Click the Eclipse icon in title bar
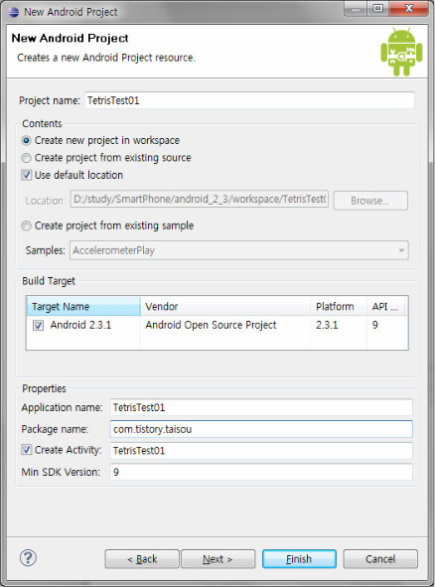This screenshot has width=435, height=587. [x=14, y=12]
